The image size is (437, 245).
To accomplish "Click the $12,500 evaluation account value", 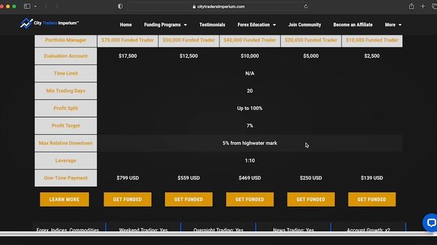I will point(188,56).
